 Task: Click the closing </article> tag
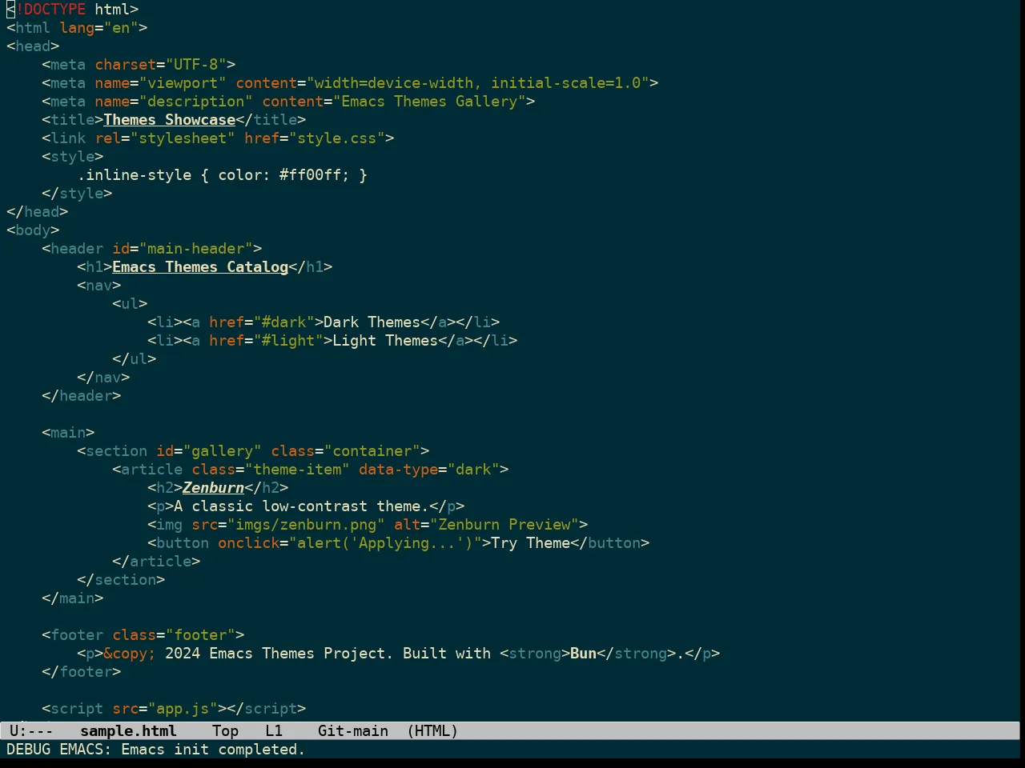point(156,561)
